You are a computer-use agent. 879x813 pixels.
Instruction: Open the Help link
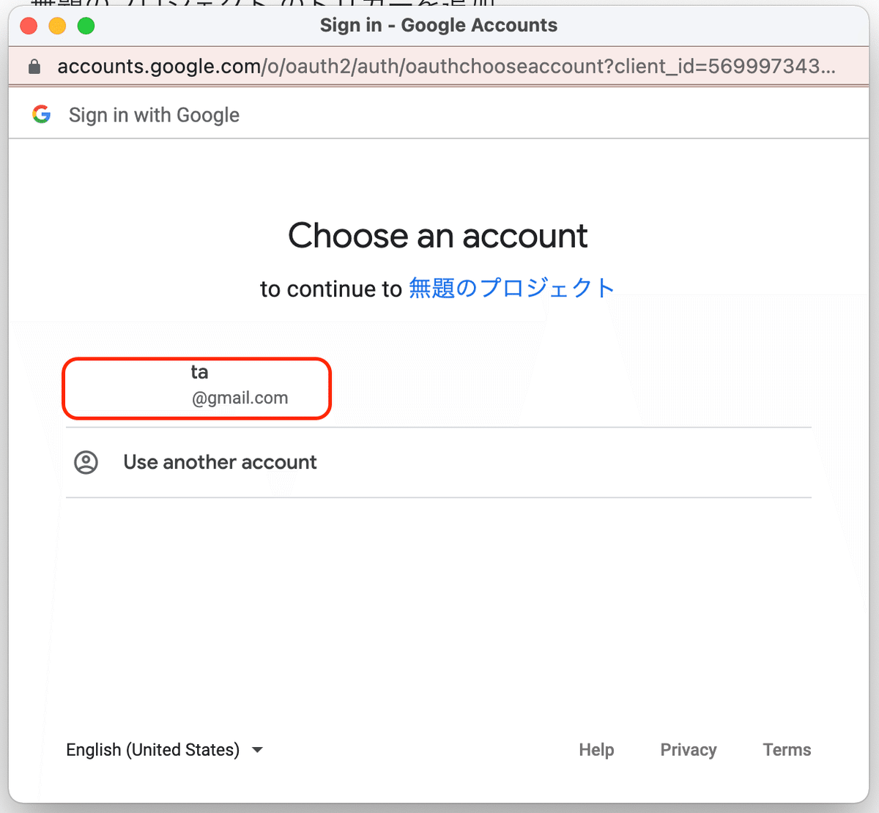596,750
